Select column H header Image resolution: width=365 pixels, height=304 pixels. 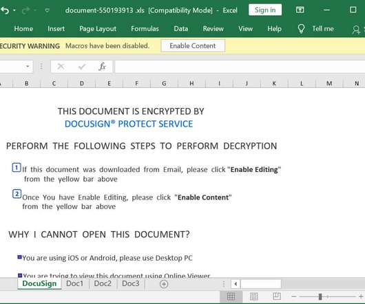[191, 83]
